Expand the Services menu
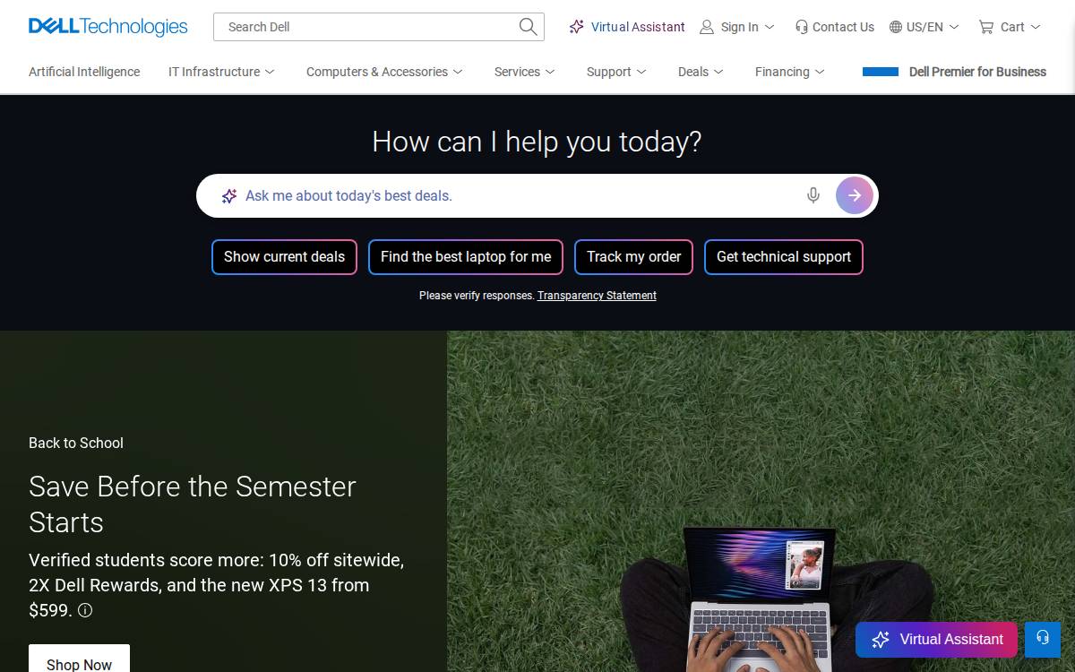Screen dimensions: 1075x672 point(525,72)
